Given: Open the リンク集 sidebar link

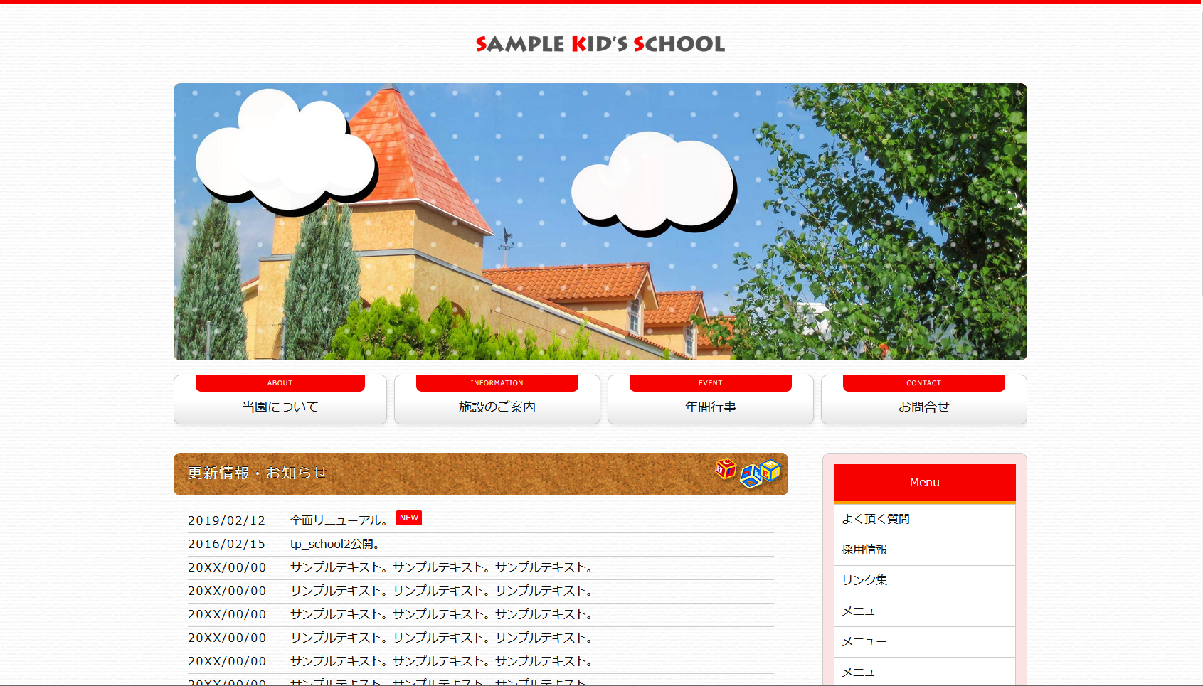Looking at the screenshot, I should 925,581.
